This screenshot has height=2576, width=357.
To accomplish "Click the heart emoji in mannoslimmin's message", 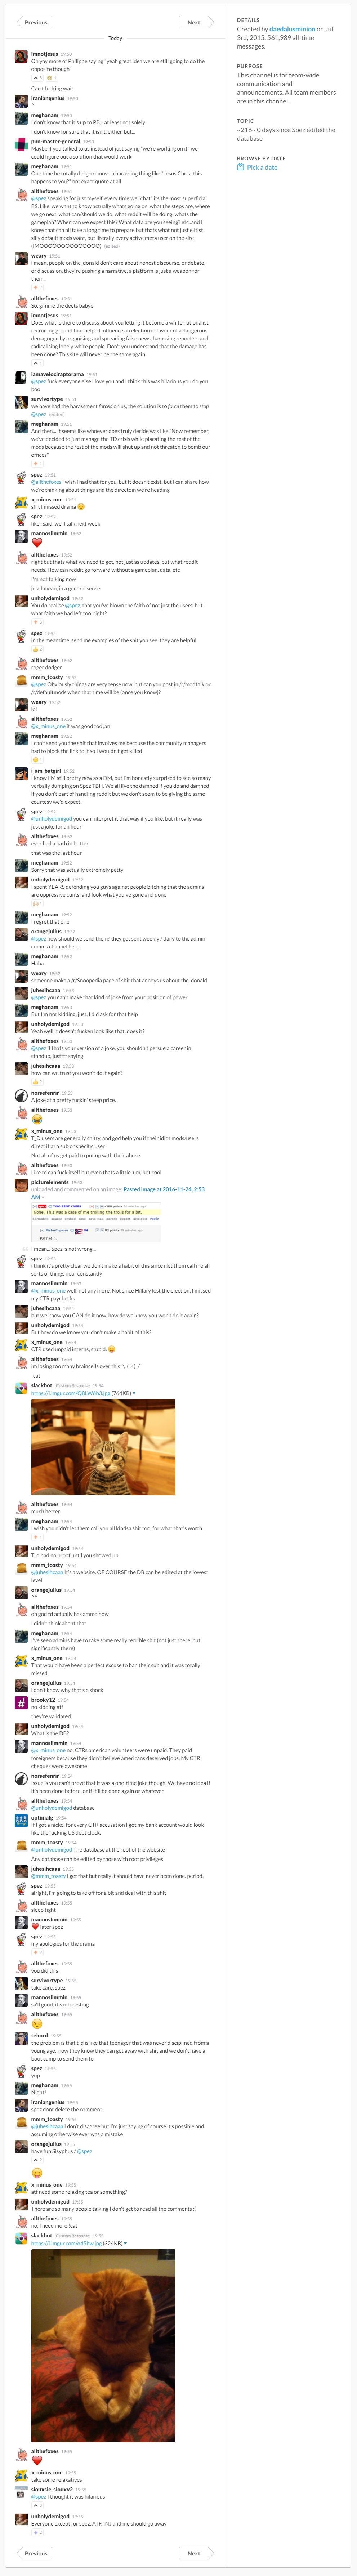I will pos(37,543).
